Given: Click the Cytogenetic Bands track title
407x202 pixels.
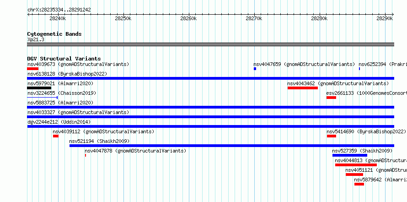Looking at the screenshot, I should 54,34.
